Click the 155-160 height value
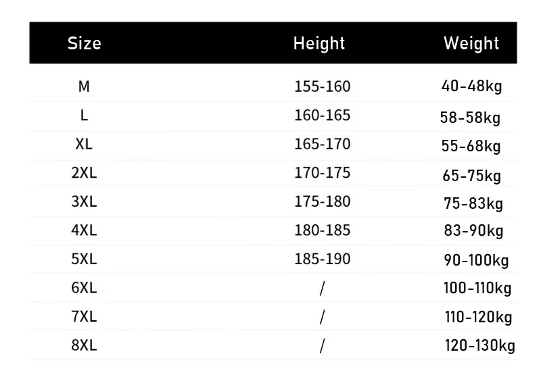Viewport: 541px width, 373px height. [x=323, y=86]
